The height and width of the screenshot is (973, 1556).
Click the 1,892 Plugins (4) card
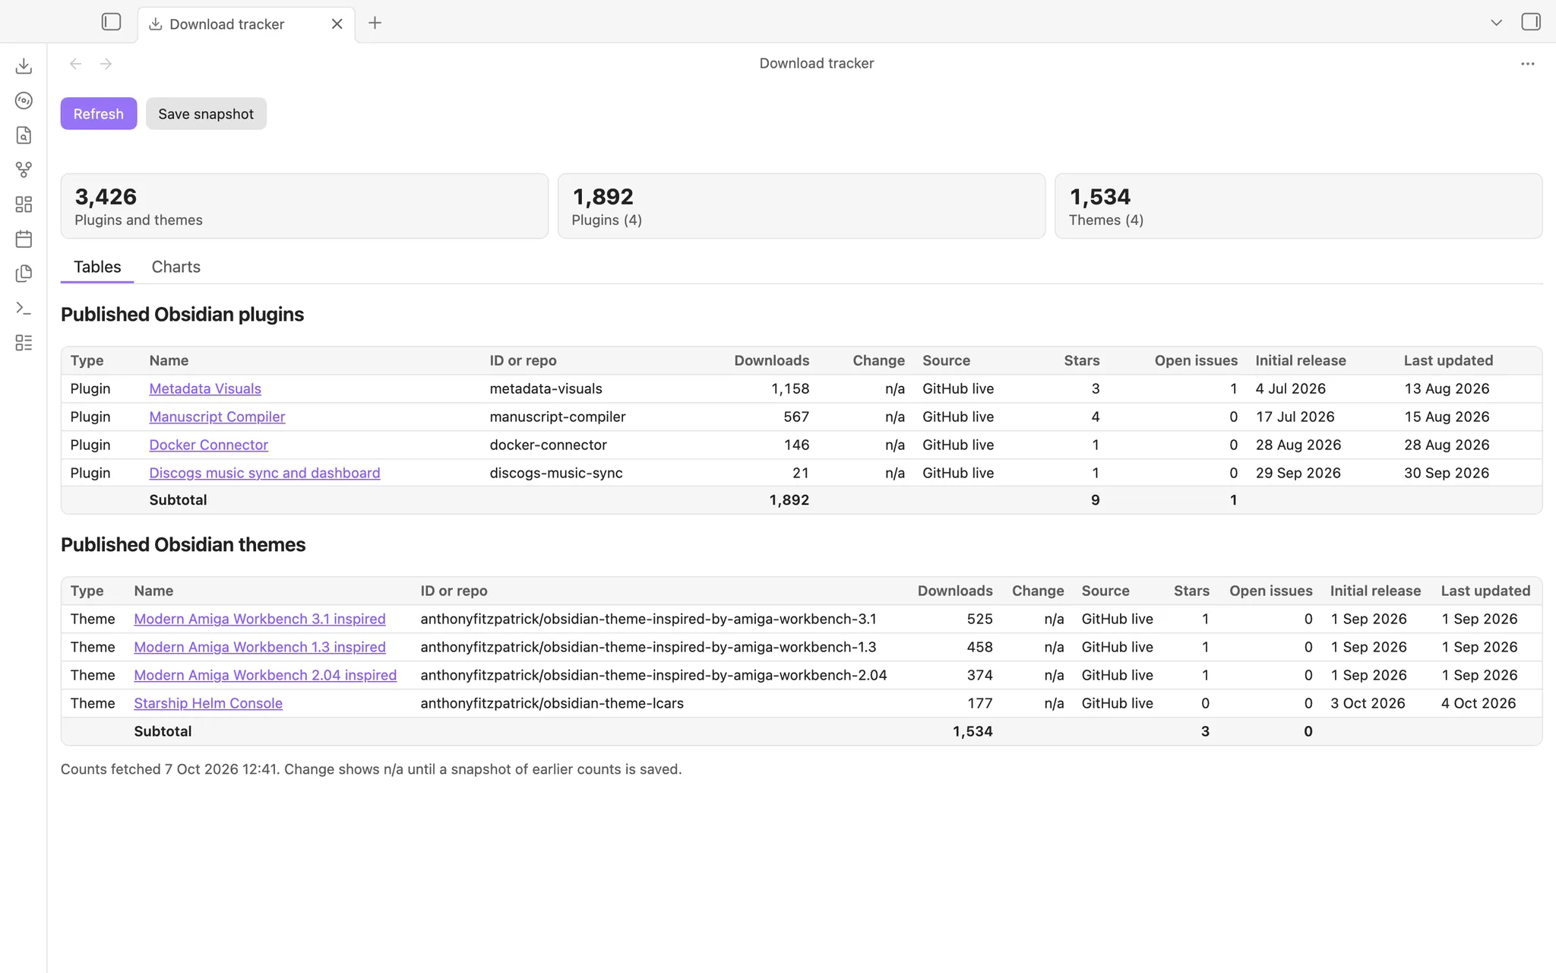pyautogui.click(x=802, y=206)
